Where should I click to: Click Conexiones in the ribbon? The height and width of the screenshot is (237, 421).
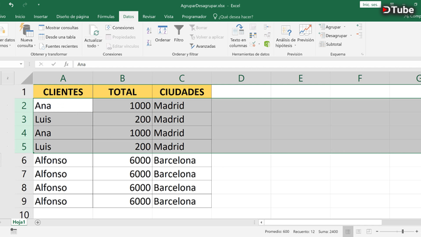pos(120,28)
